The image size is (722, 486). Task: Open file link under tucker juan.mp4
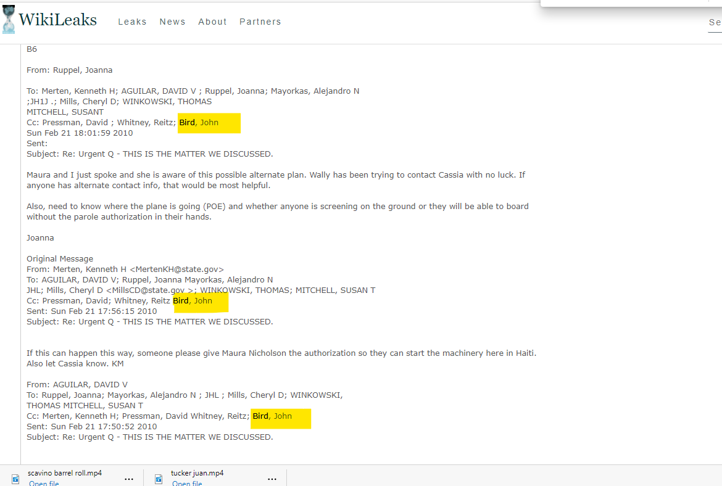pos(187,484)
